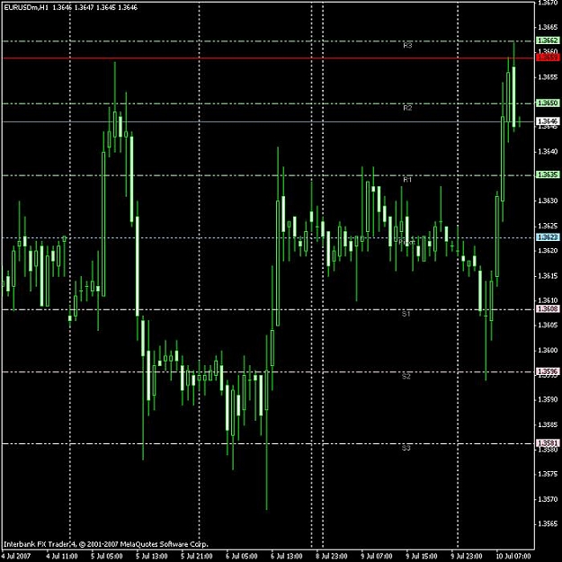The image size is (562, 562).
Task: Select the S1 support level label
Action: click(x=406, y=314)
